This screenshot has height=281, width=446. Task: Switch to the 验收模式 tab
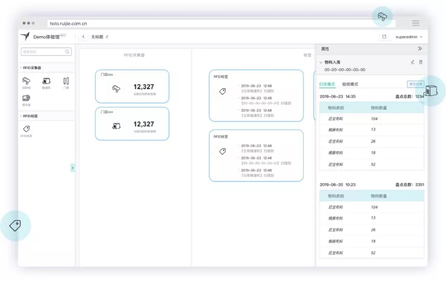[350, 84]
